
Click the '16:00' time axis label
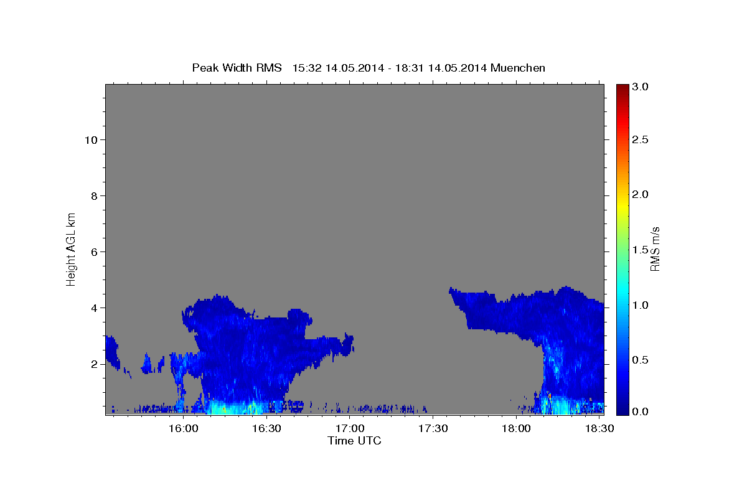coord(184,429)
